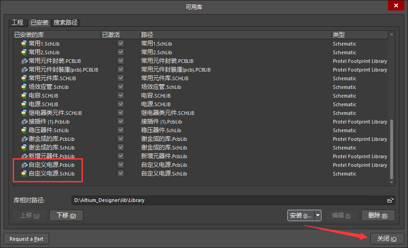Click the icon beside 谢金成的库.SchLib
408x248 pixels.
coord(24,147)
